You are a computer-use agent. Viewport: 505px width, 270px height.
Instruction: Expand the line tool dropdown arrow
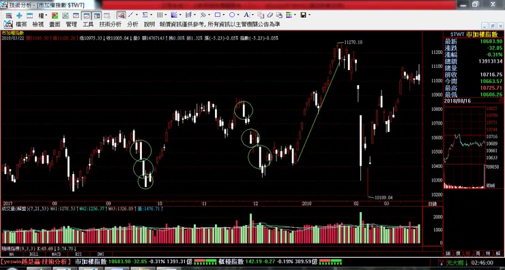point(137,15)
